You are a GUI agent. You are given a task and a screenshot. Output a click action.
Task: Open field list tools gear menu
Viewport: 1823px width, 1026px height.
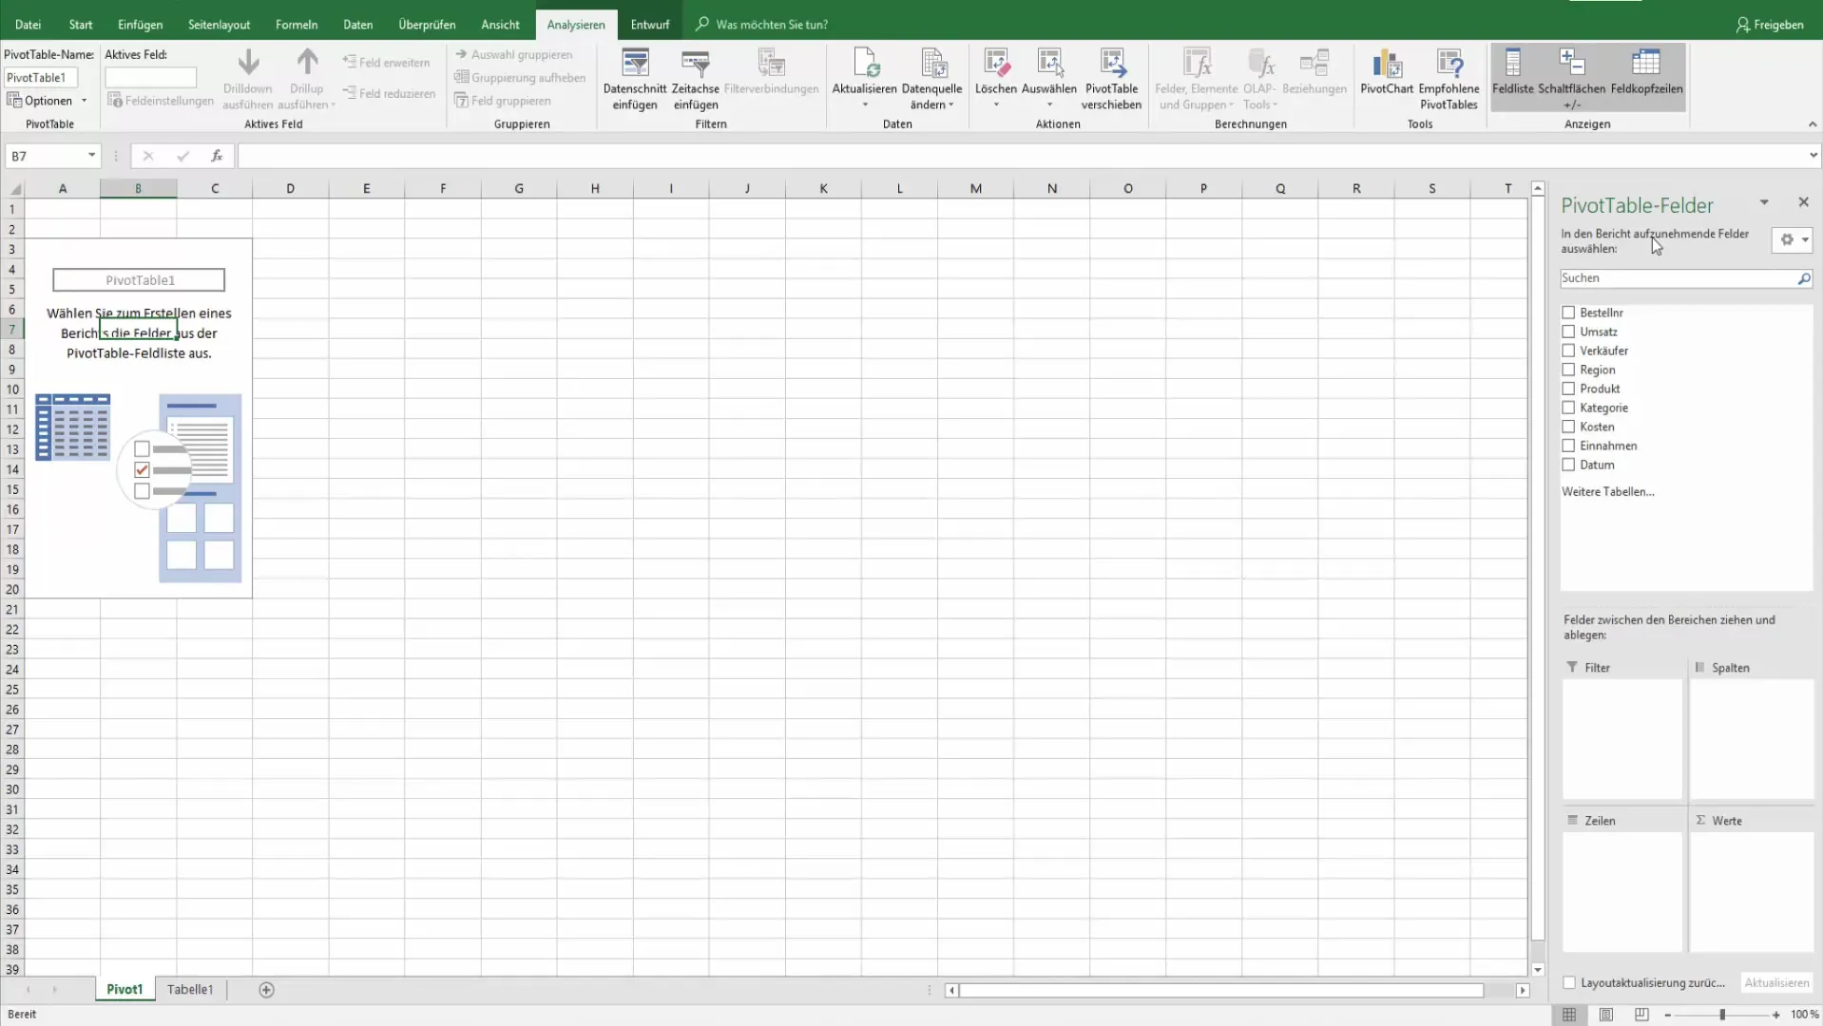point(1793,240)
